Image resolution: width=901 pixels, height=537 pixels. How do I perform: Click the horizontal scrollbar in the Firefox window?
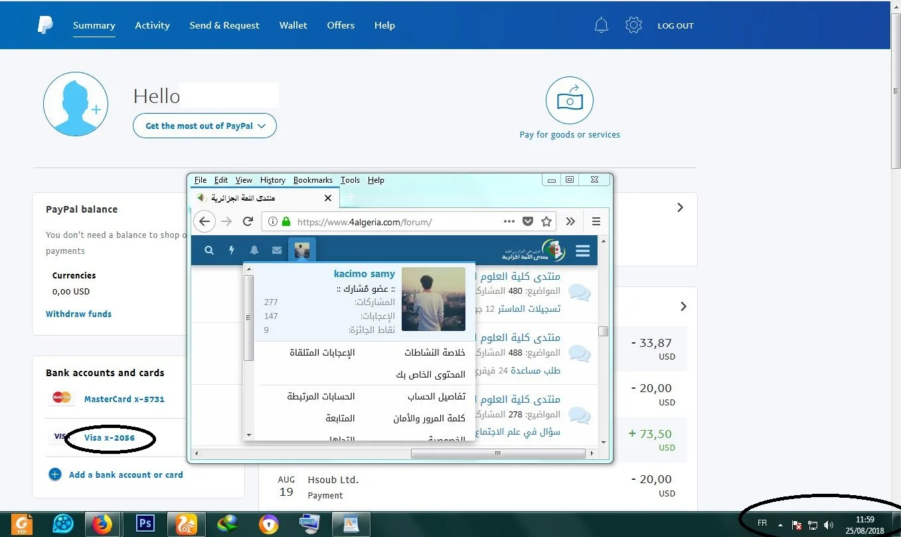499,454
